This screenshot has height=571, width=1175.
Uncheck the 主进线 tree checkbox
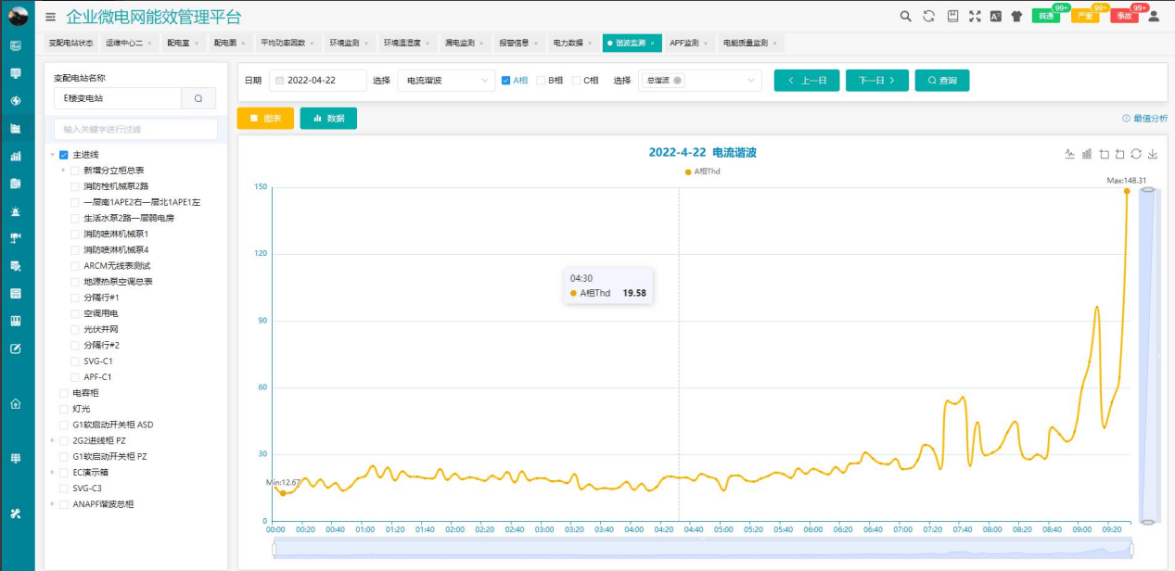pos(64,155)
